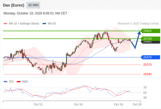Click the Oct 16 date axis label
This screenshot has height=109, width=161.
point(78,104)
